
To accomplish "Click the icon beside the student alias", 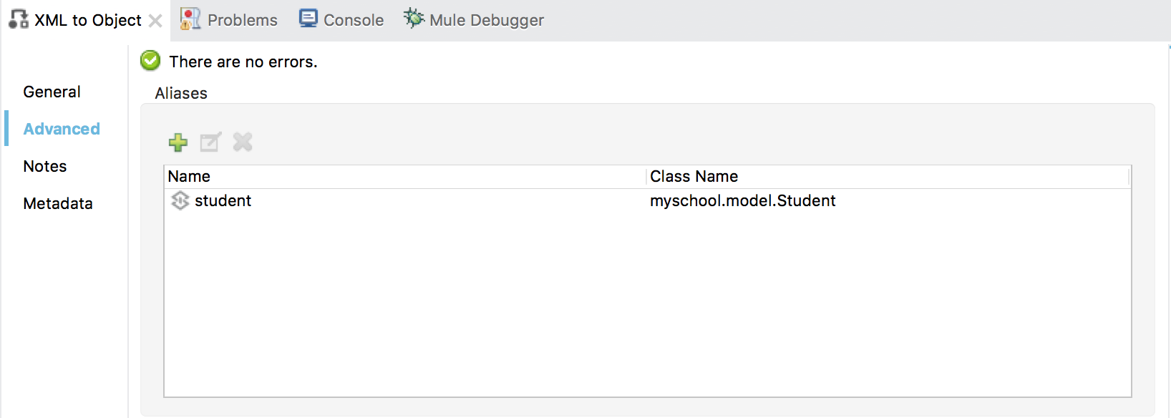I will 180,201.
